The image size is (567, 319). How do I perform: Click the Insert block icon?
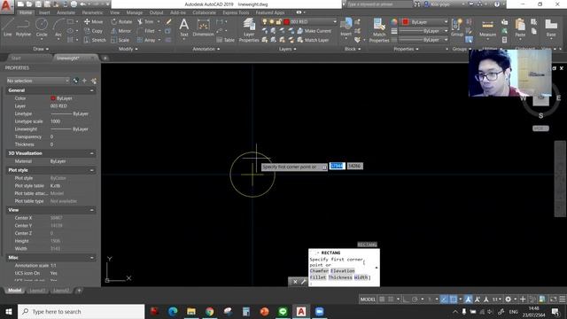point(346,27)
